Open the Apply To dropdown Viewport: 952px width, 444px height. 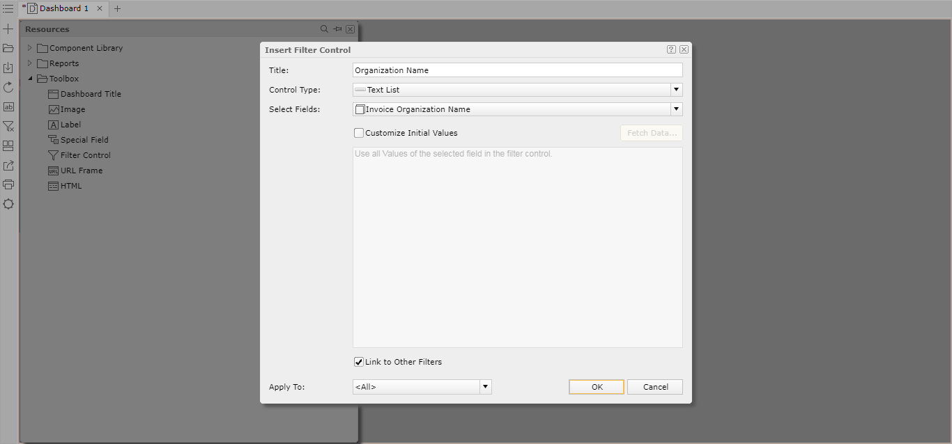click(486, 387)
